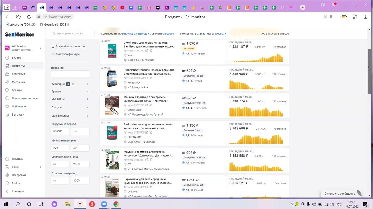Open the sort by revenue dropdown
The height and width of the screenshot is (209, 373).
point(136,33)
